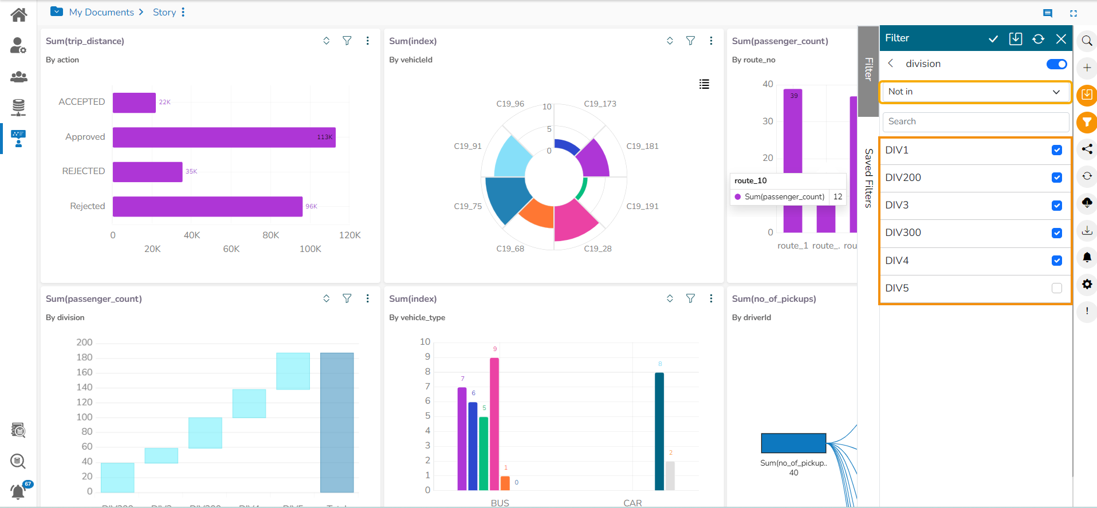Turn off the division filter toggle

click(1056, 64)
